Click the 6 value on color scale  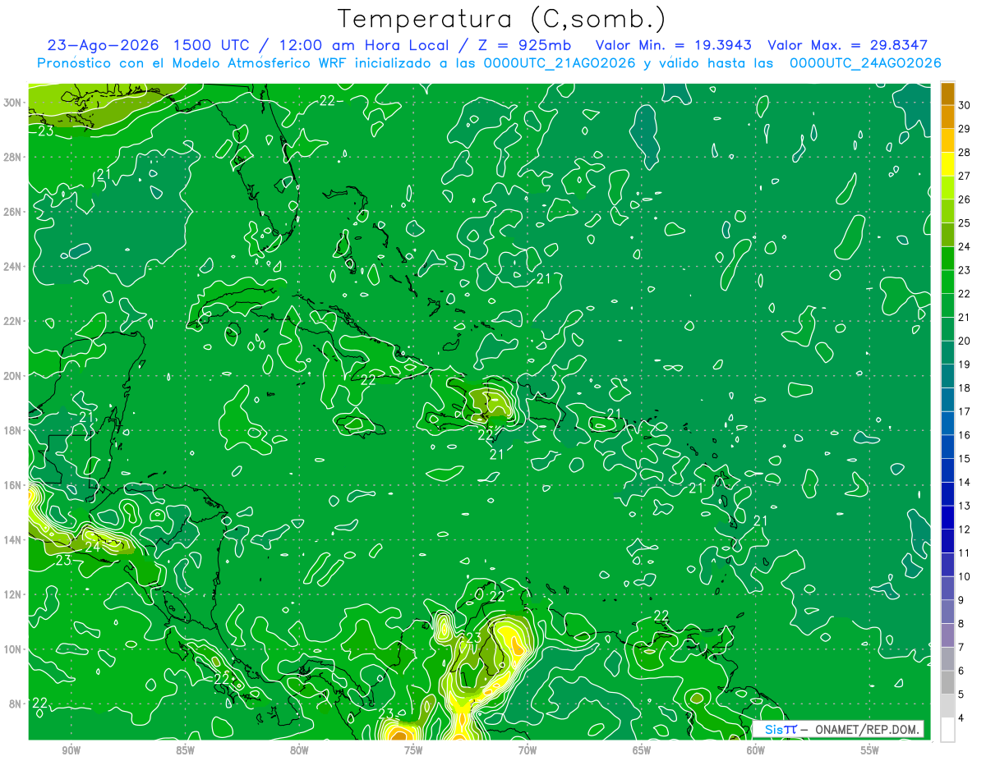pyautogui.click(x=961, y=671)
